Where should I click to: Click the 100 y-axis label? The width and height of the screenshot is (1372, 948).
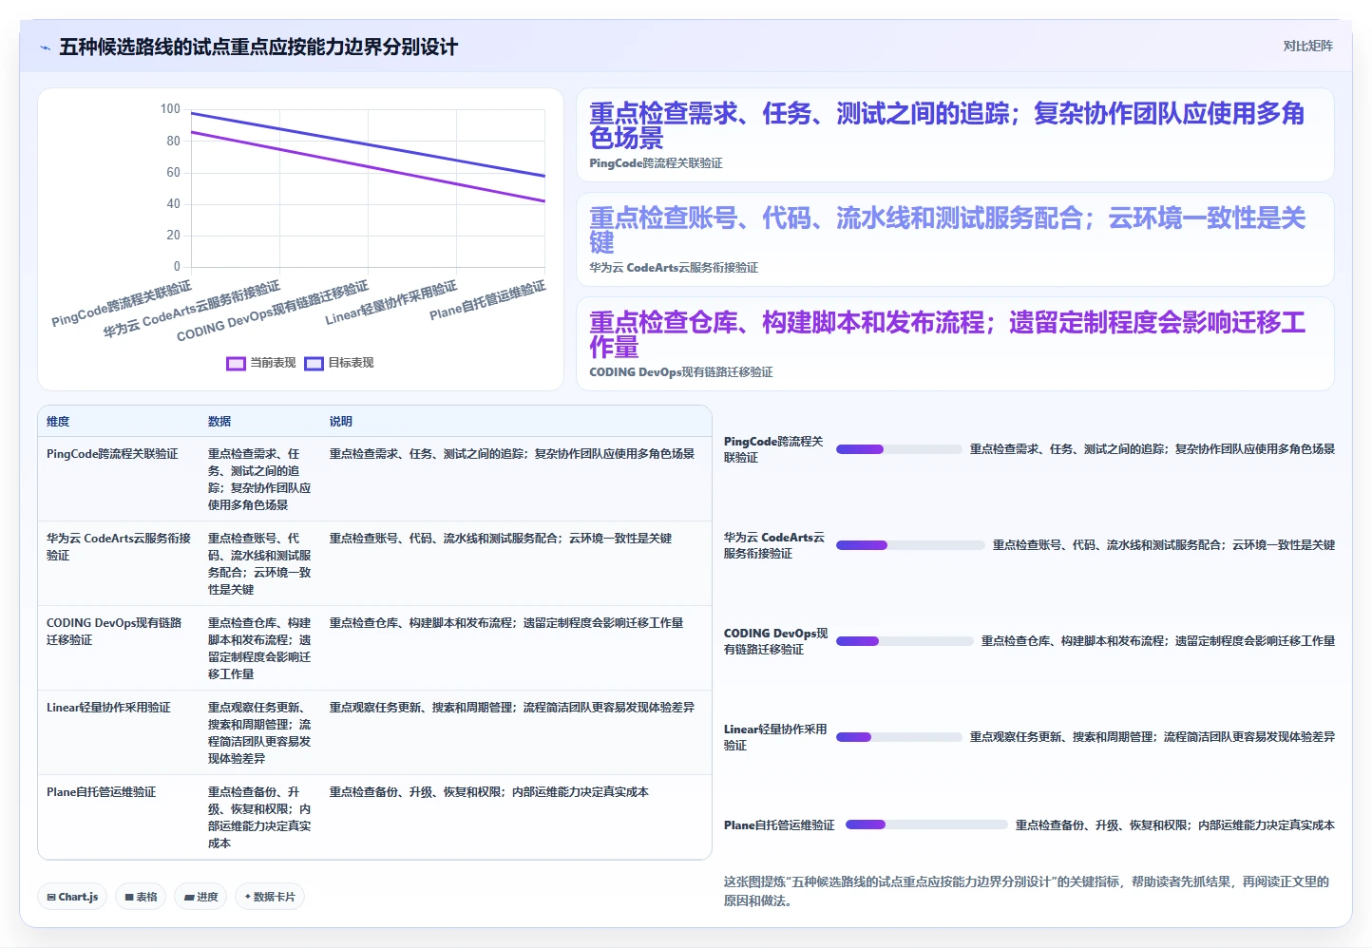[170, 109]
